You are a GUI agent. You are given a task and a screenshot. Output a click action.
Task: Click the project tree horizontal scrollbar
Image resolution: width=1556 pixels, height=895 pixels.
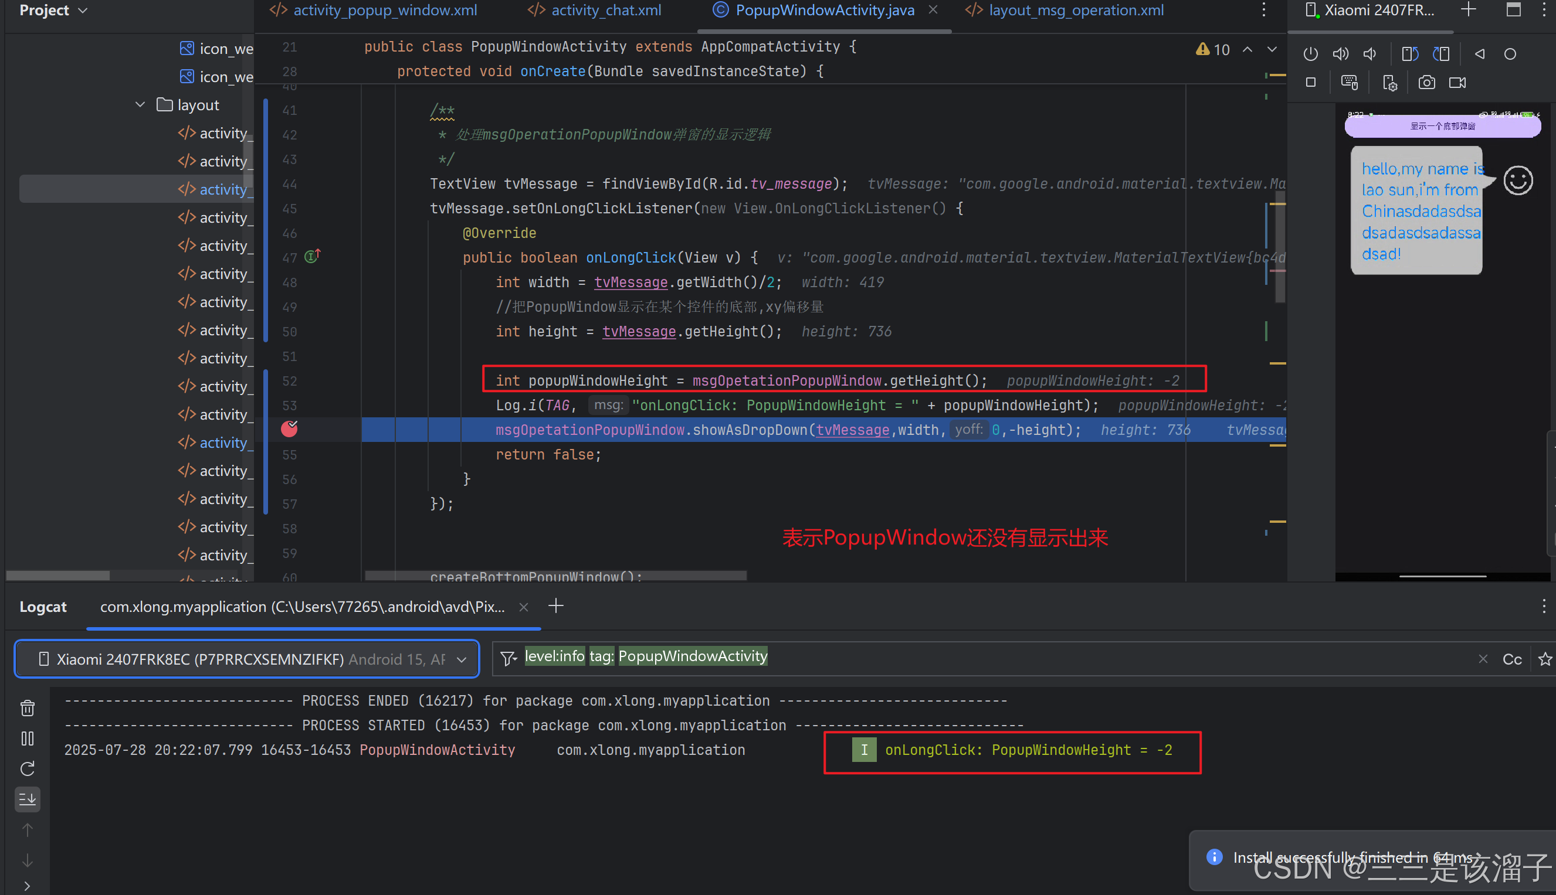pos(57,576)
